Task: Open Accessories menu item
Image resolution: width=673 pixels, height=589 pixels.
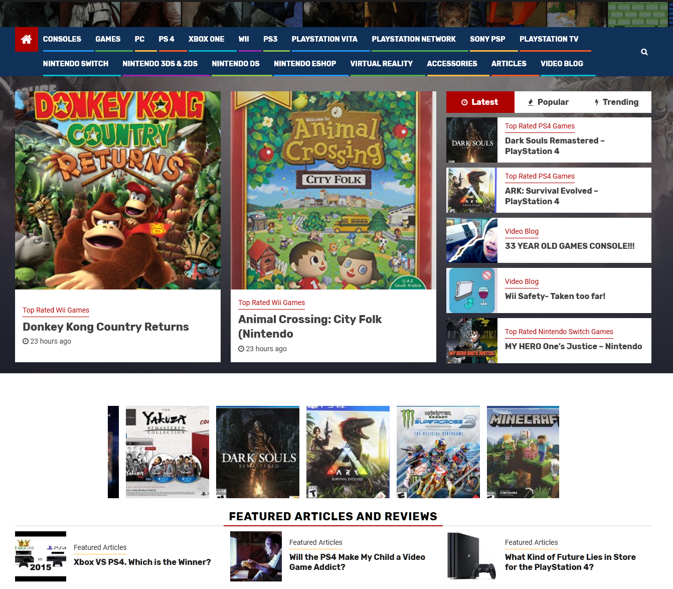Action: click(x=452, y=64)
